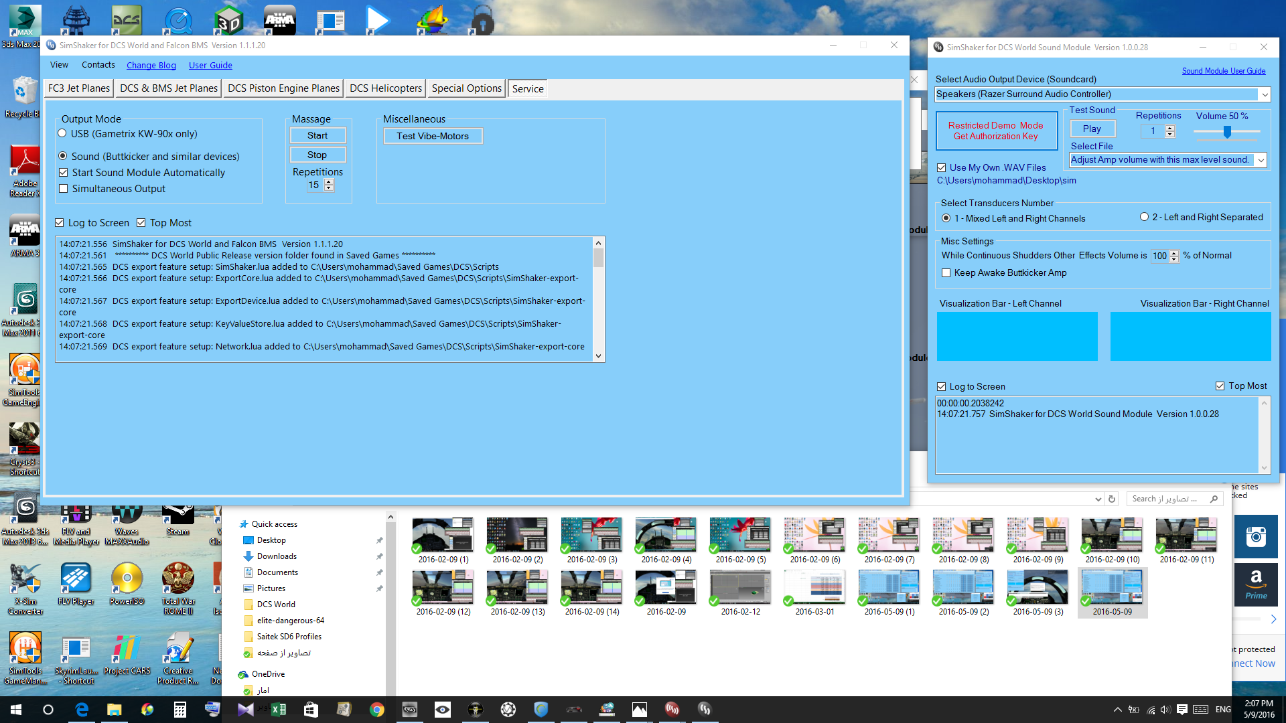
Task: Open the X-Sim Converter desktop shortcut
Action: (x=25, y=588)
